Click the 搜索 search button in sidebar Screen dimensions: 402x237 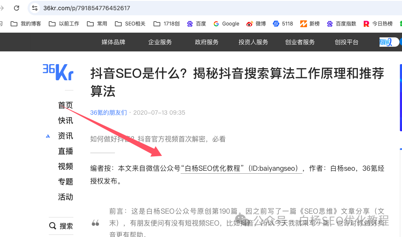pos(61,226)
